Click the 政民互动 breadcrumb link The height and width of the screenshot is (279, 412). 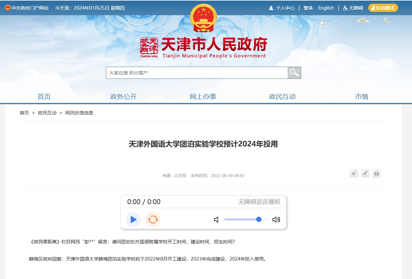coord(47,113)
